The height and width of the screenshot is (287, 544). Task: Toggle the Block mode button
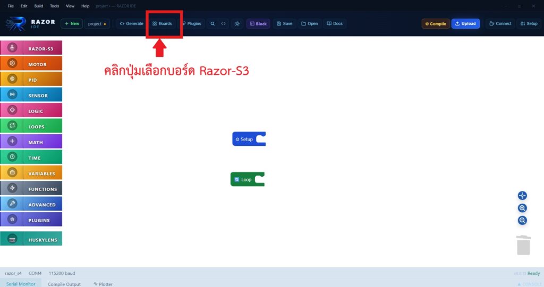259,23
